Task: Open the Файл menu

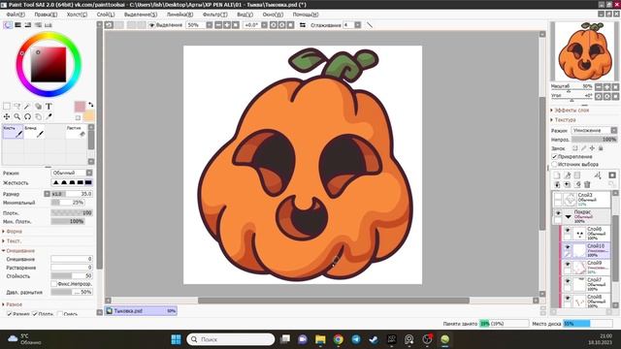Action: (x=16, y=15)
